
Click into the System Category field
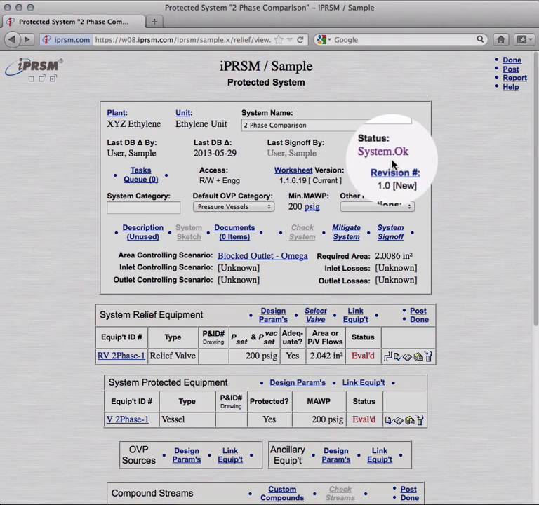click(x=143, y=208)
